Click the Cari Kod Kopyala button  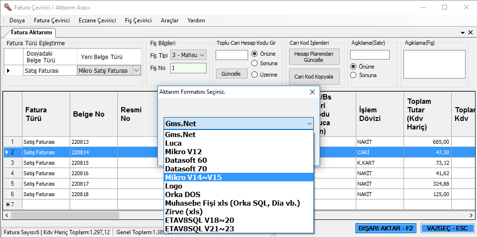(x=314, y=77)
